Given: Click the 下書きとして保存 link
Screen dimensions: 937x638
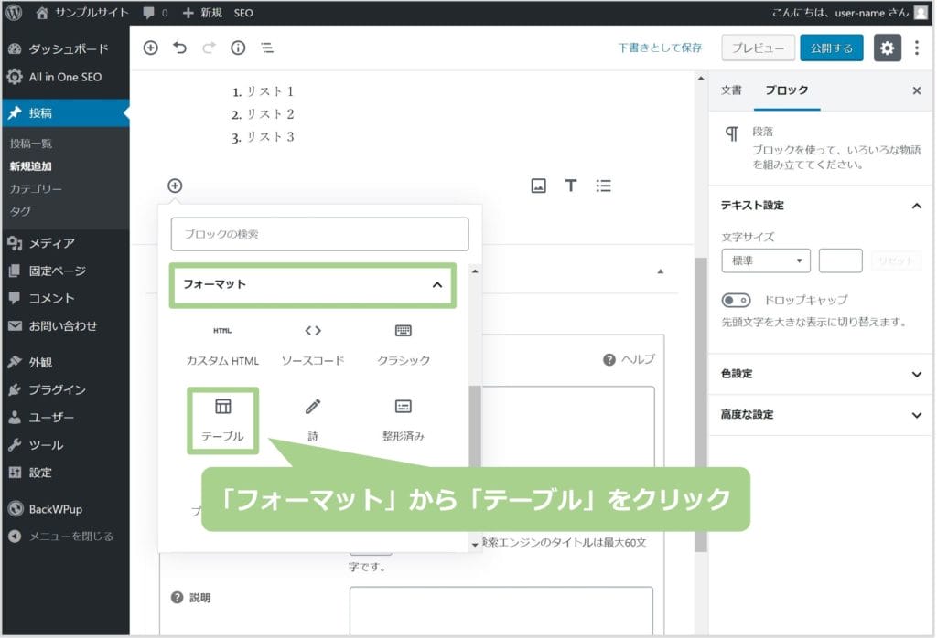Looking at the screenshot, I should click(660, 48).
